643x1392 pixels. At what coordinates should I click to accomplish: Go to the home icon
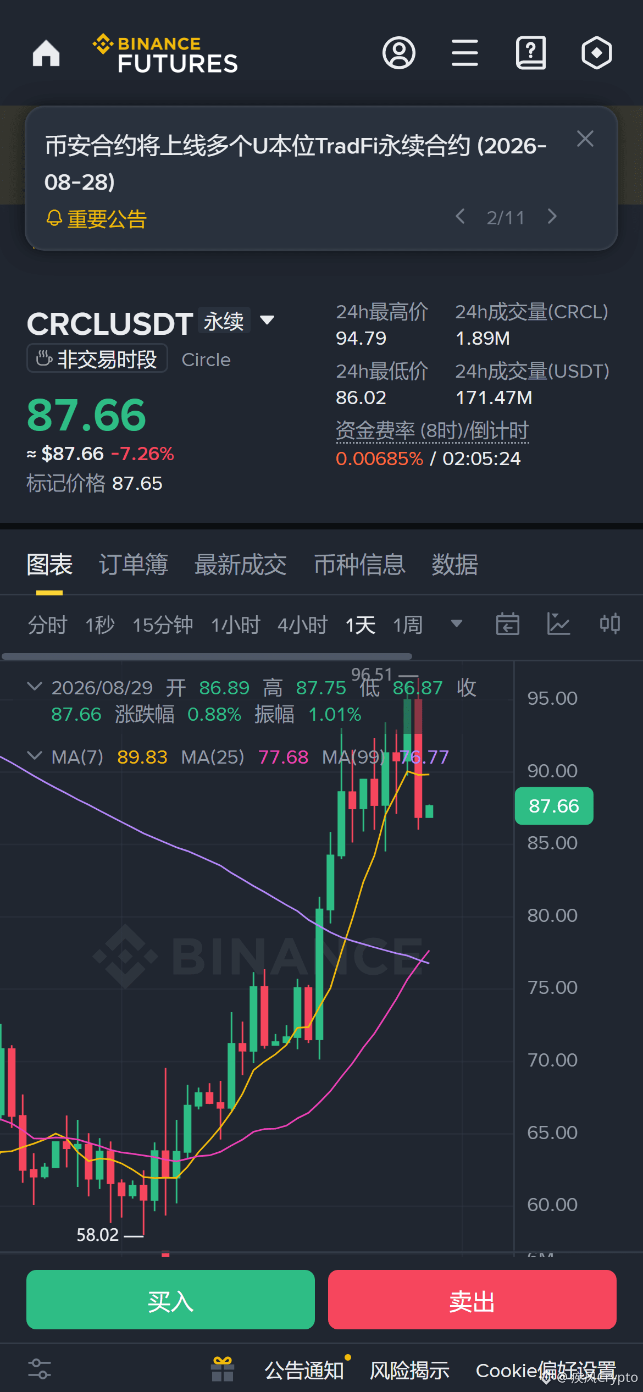[x=46, y=53]
